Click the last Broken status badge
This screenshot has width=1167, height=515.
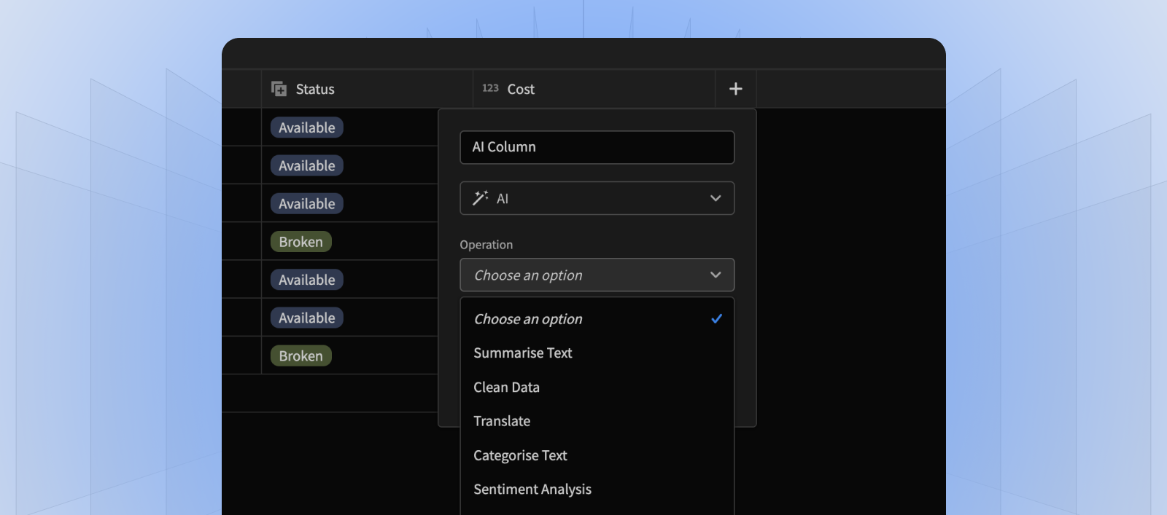tap(301, 356)
